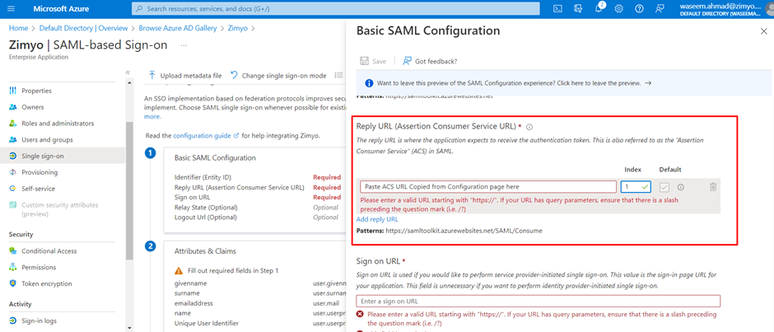The height and width of the screenshot is (332, 774).
Task: Click Change single sign-on mode
Action: click(x=278, y=76)
